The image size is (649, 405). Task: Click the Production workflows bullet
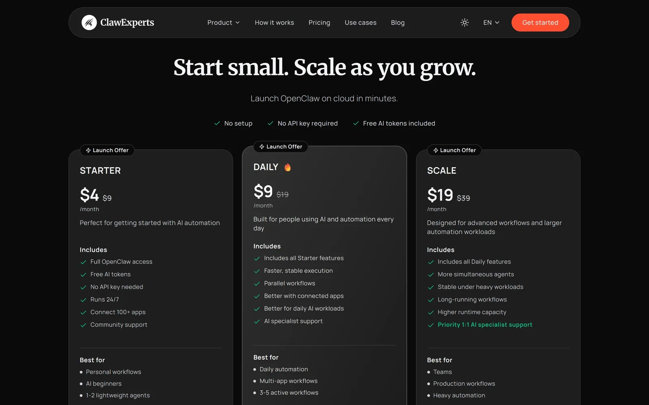click(464, 384)
